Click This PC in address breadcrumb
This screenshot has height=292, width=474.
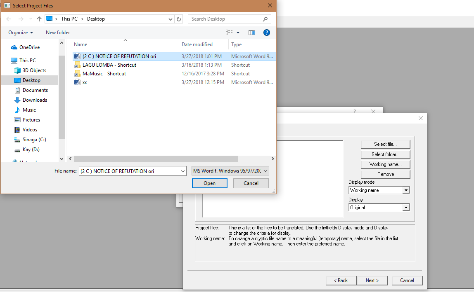click(x=69, y=19)
